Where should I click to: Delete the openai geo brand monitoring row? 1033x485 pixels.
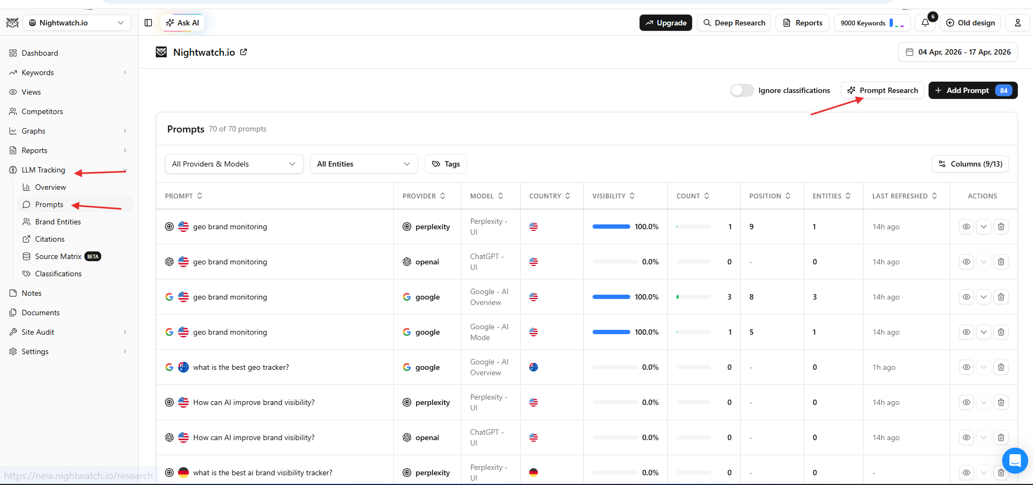[1001, 262]
